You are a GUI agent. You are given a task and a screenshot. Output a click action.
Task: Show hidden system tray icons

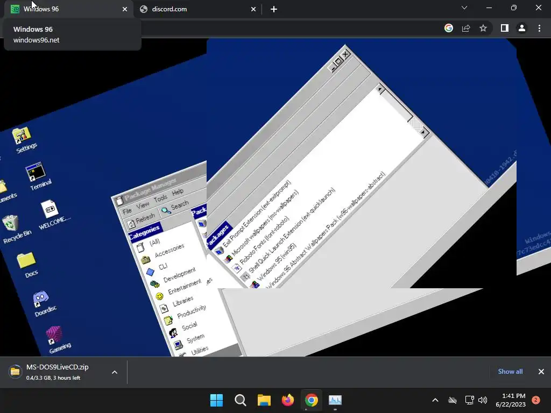coord(435,400)
